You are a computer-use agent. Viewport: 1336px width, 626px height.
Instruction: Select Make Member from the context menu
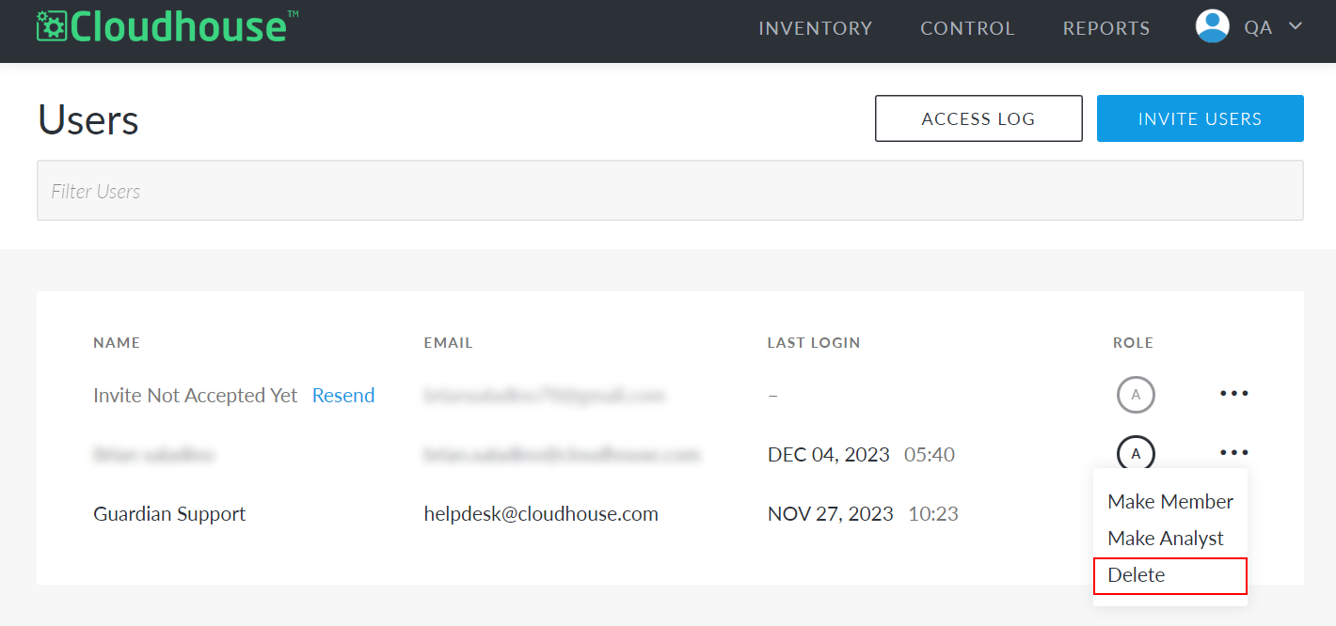coord(1170,502)
